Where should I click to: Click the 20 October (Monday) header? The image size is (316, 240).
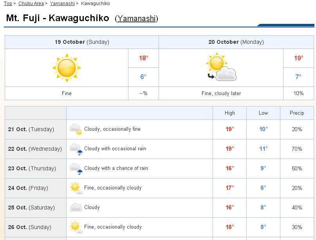pos(236,42)
